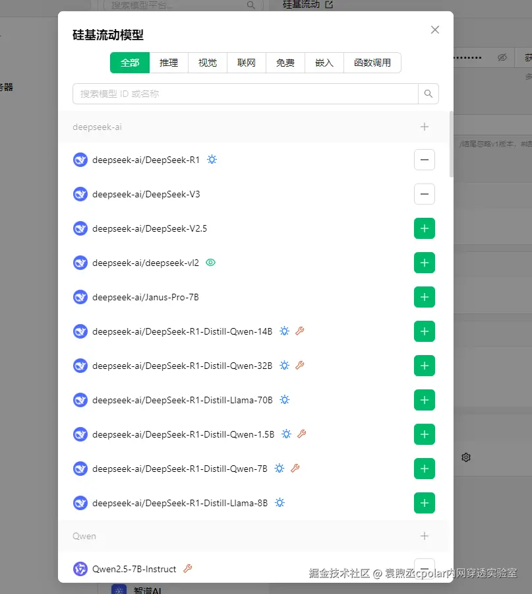The width and height of the screenshot is (532, 594).
Task: Switch to the 视觉 tab
Action: 208,63
